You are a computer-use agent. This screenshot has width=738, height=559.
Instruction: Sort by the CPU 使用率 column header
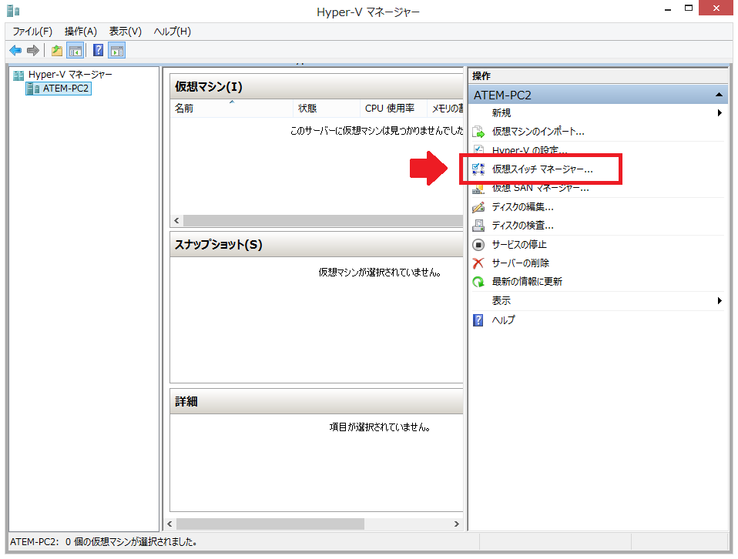pyautogui.click(x=394, y=109)
